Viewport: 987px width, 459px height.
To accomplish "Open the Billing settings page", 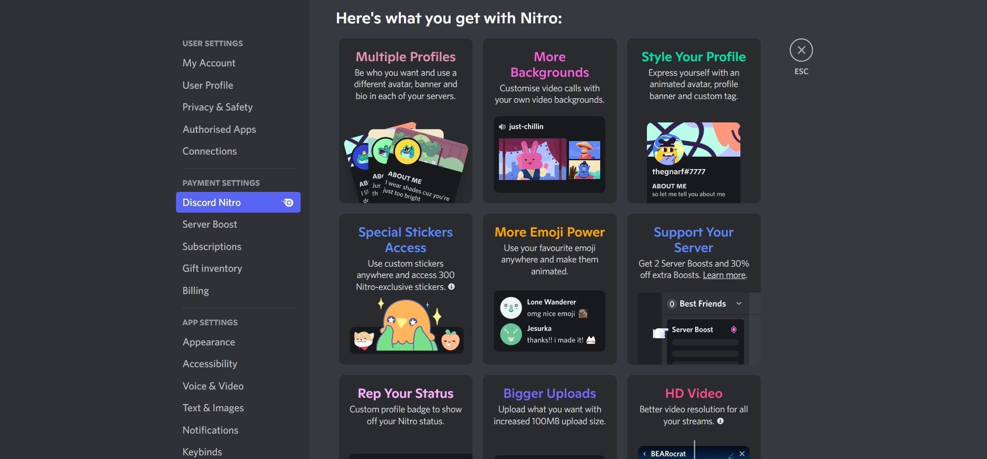I will (x=195, y=290).
